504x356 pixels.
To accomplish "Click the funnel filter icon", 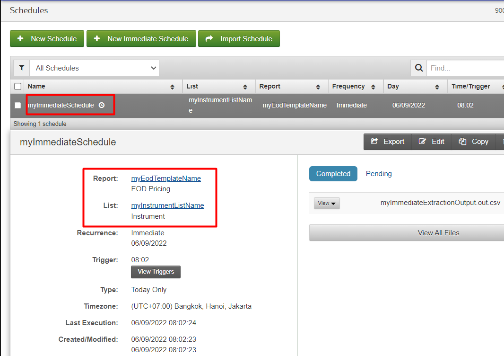I will coord(21,68).
